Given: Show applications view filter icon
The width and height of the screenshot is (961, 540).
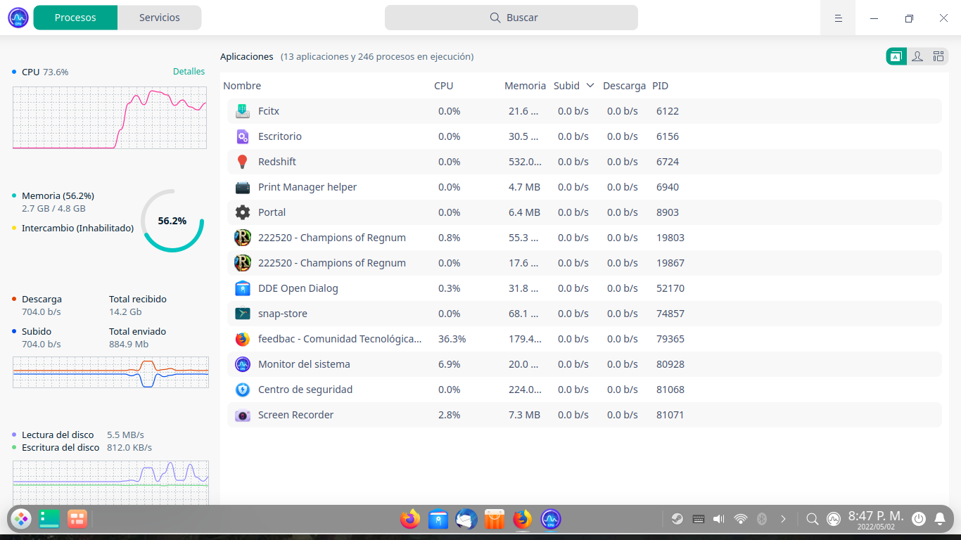Looking at the screenshot, I should coord(896,57).
